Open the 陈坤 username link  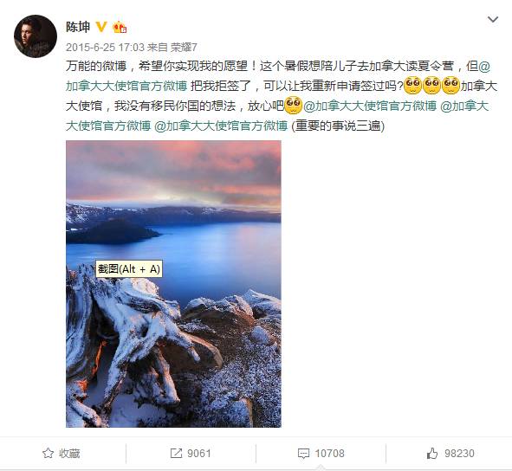78,27
